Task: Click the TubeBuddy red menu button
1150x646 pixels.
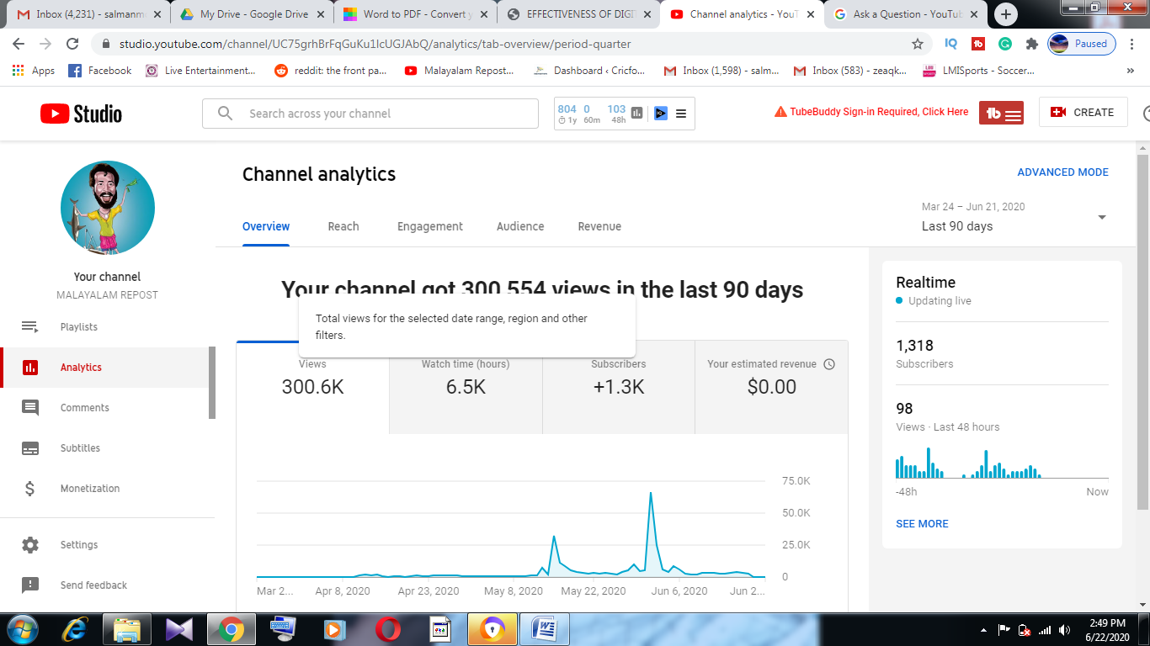Action: 1001,113
